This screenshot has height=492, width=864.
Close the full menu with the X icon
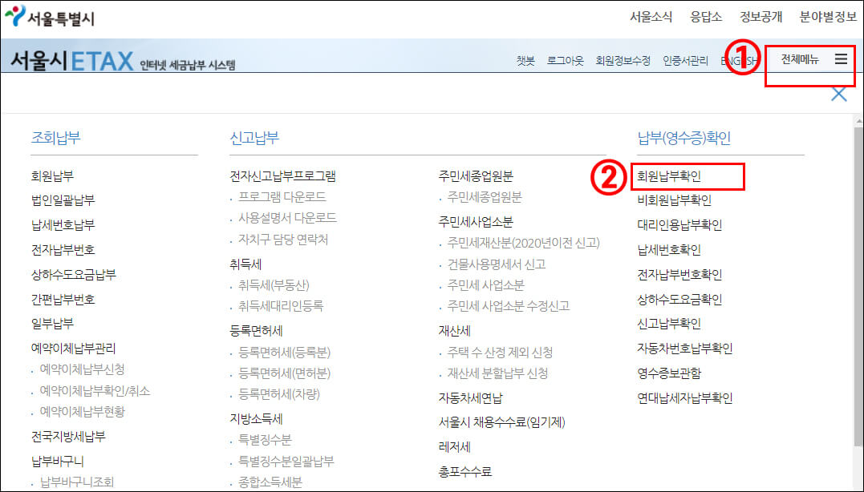click(838, 93)
